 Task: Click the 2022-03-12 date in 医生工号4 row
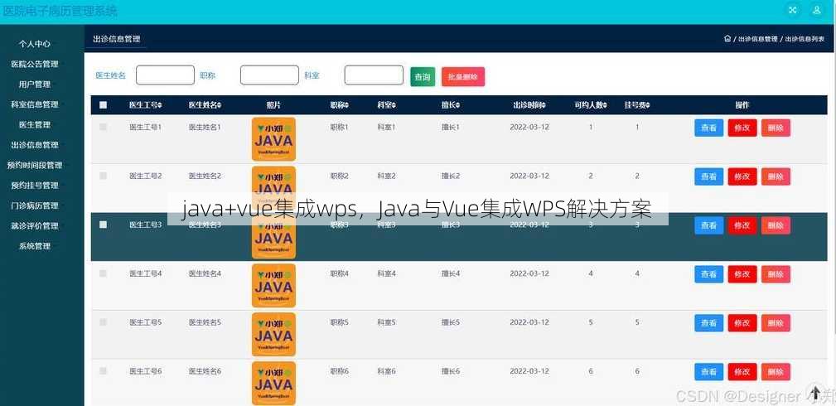tap(529, 273)
